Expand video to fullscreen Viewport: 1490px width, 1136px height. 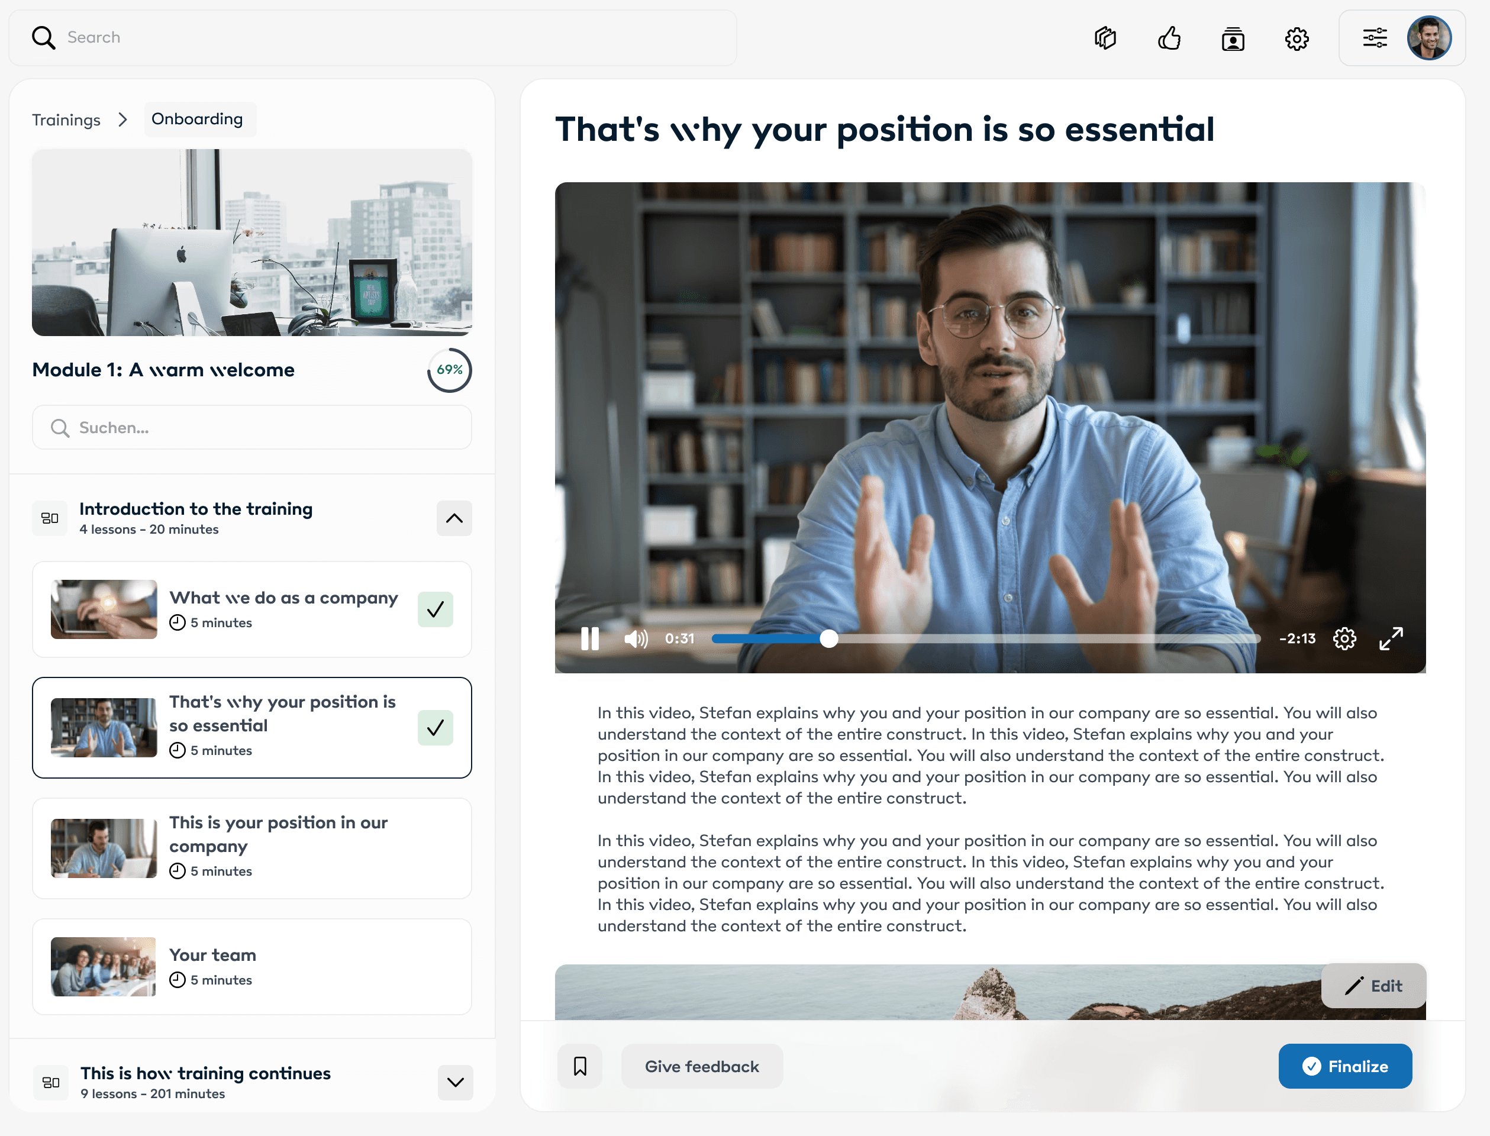[1391, 638]
